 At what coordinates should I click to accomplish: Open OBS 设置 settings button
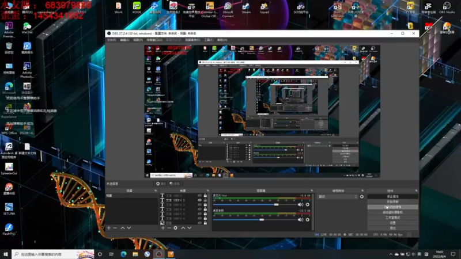coord(392,223)
